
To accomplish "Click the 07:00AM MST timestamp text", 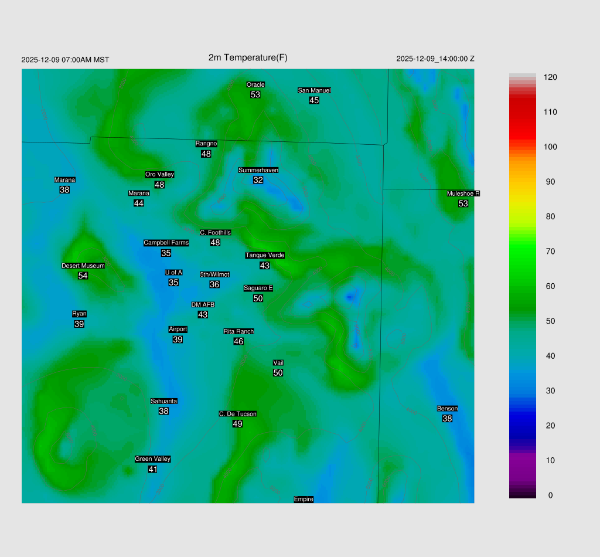I will [x=65, y=60].
